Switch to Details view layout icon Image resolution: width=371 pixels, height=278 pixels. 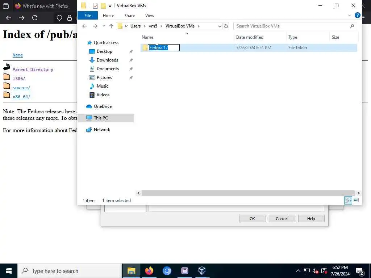click(348, 201)
